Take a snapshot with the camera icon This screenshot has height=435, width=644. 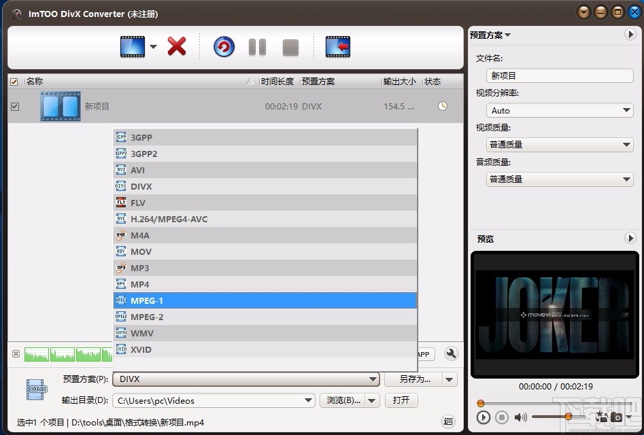point(616,417)
